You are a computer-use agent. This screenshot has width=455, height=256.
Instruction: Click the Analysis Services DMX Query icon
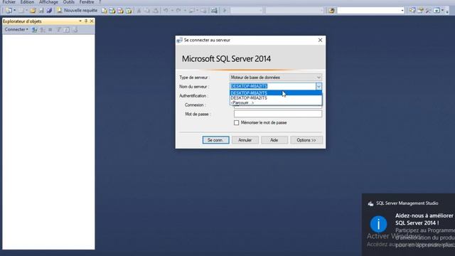120,11
